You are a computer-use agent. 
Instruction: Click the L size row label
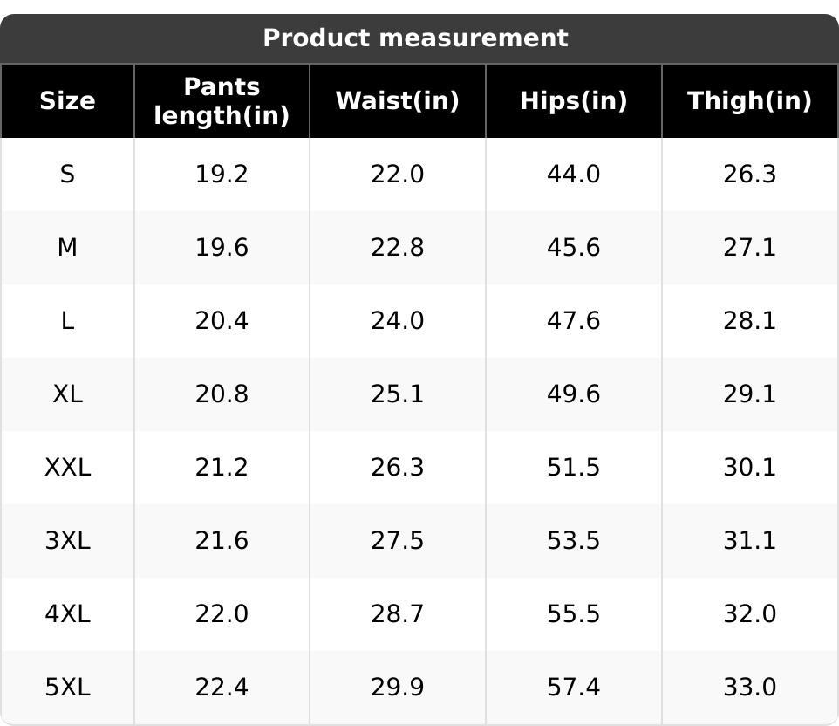point(67,321)
